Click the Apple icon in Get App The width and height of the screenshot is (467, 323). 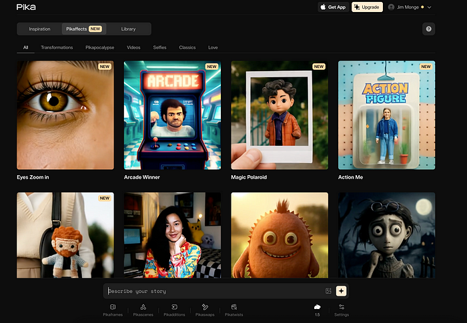pyautogui.click(x=323, y=7)
